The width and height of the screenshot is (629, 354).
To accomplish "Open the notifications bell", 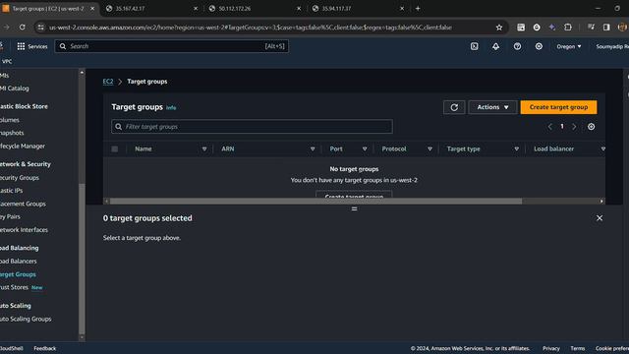I will (495, 46).
